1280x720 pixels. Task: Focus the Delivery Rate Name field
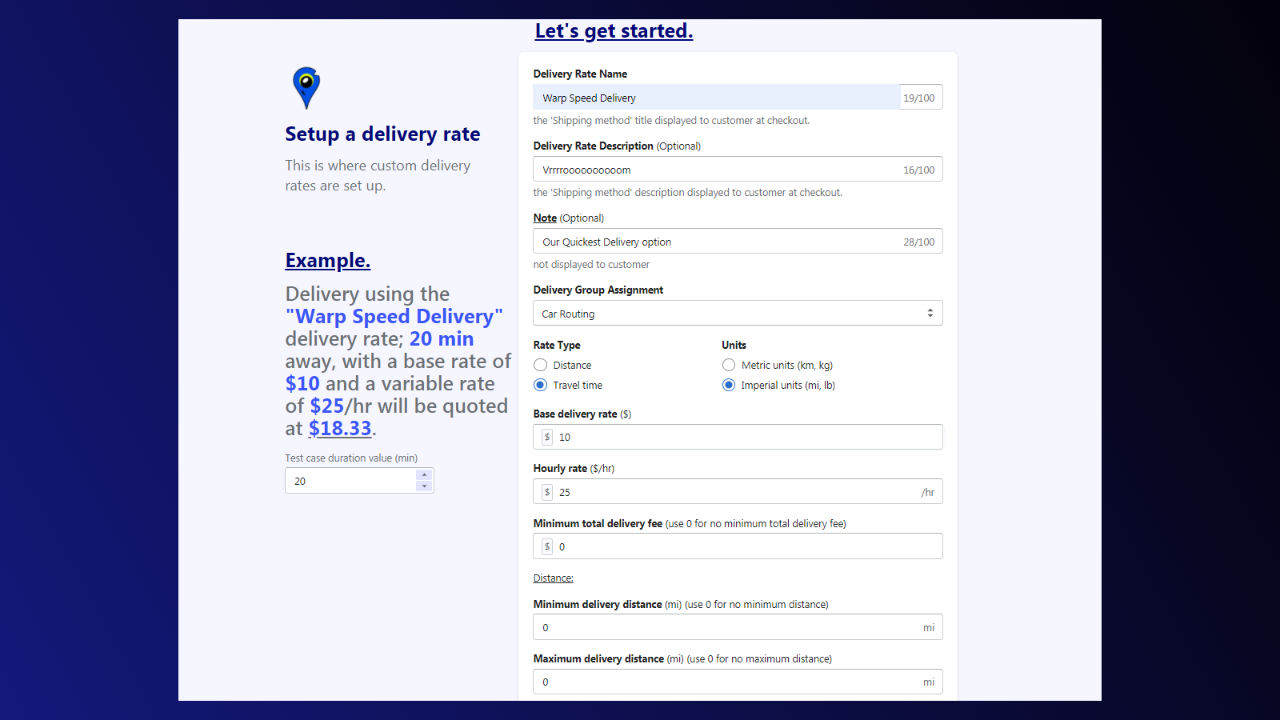tap(717, 97)
